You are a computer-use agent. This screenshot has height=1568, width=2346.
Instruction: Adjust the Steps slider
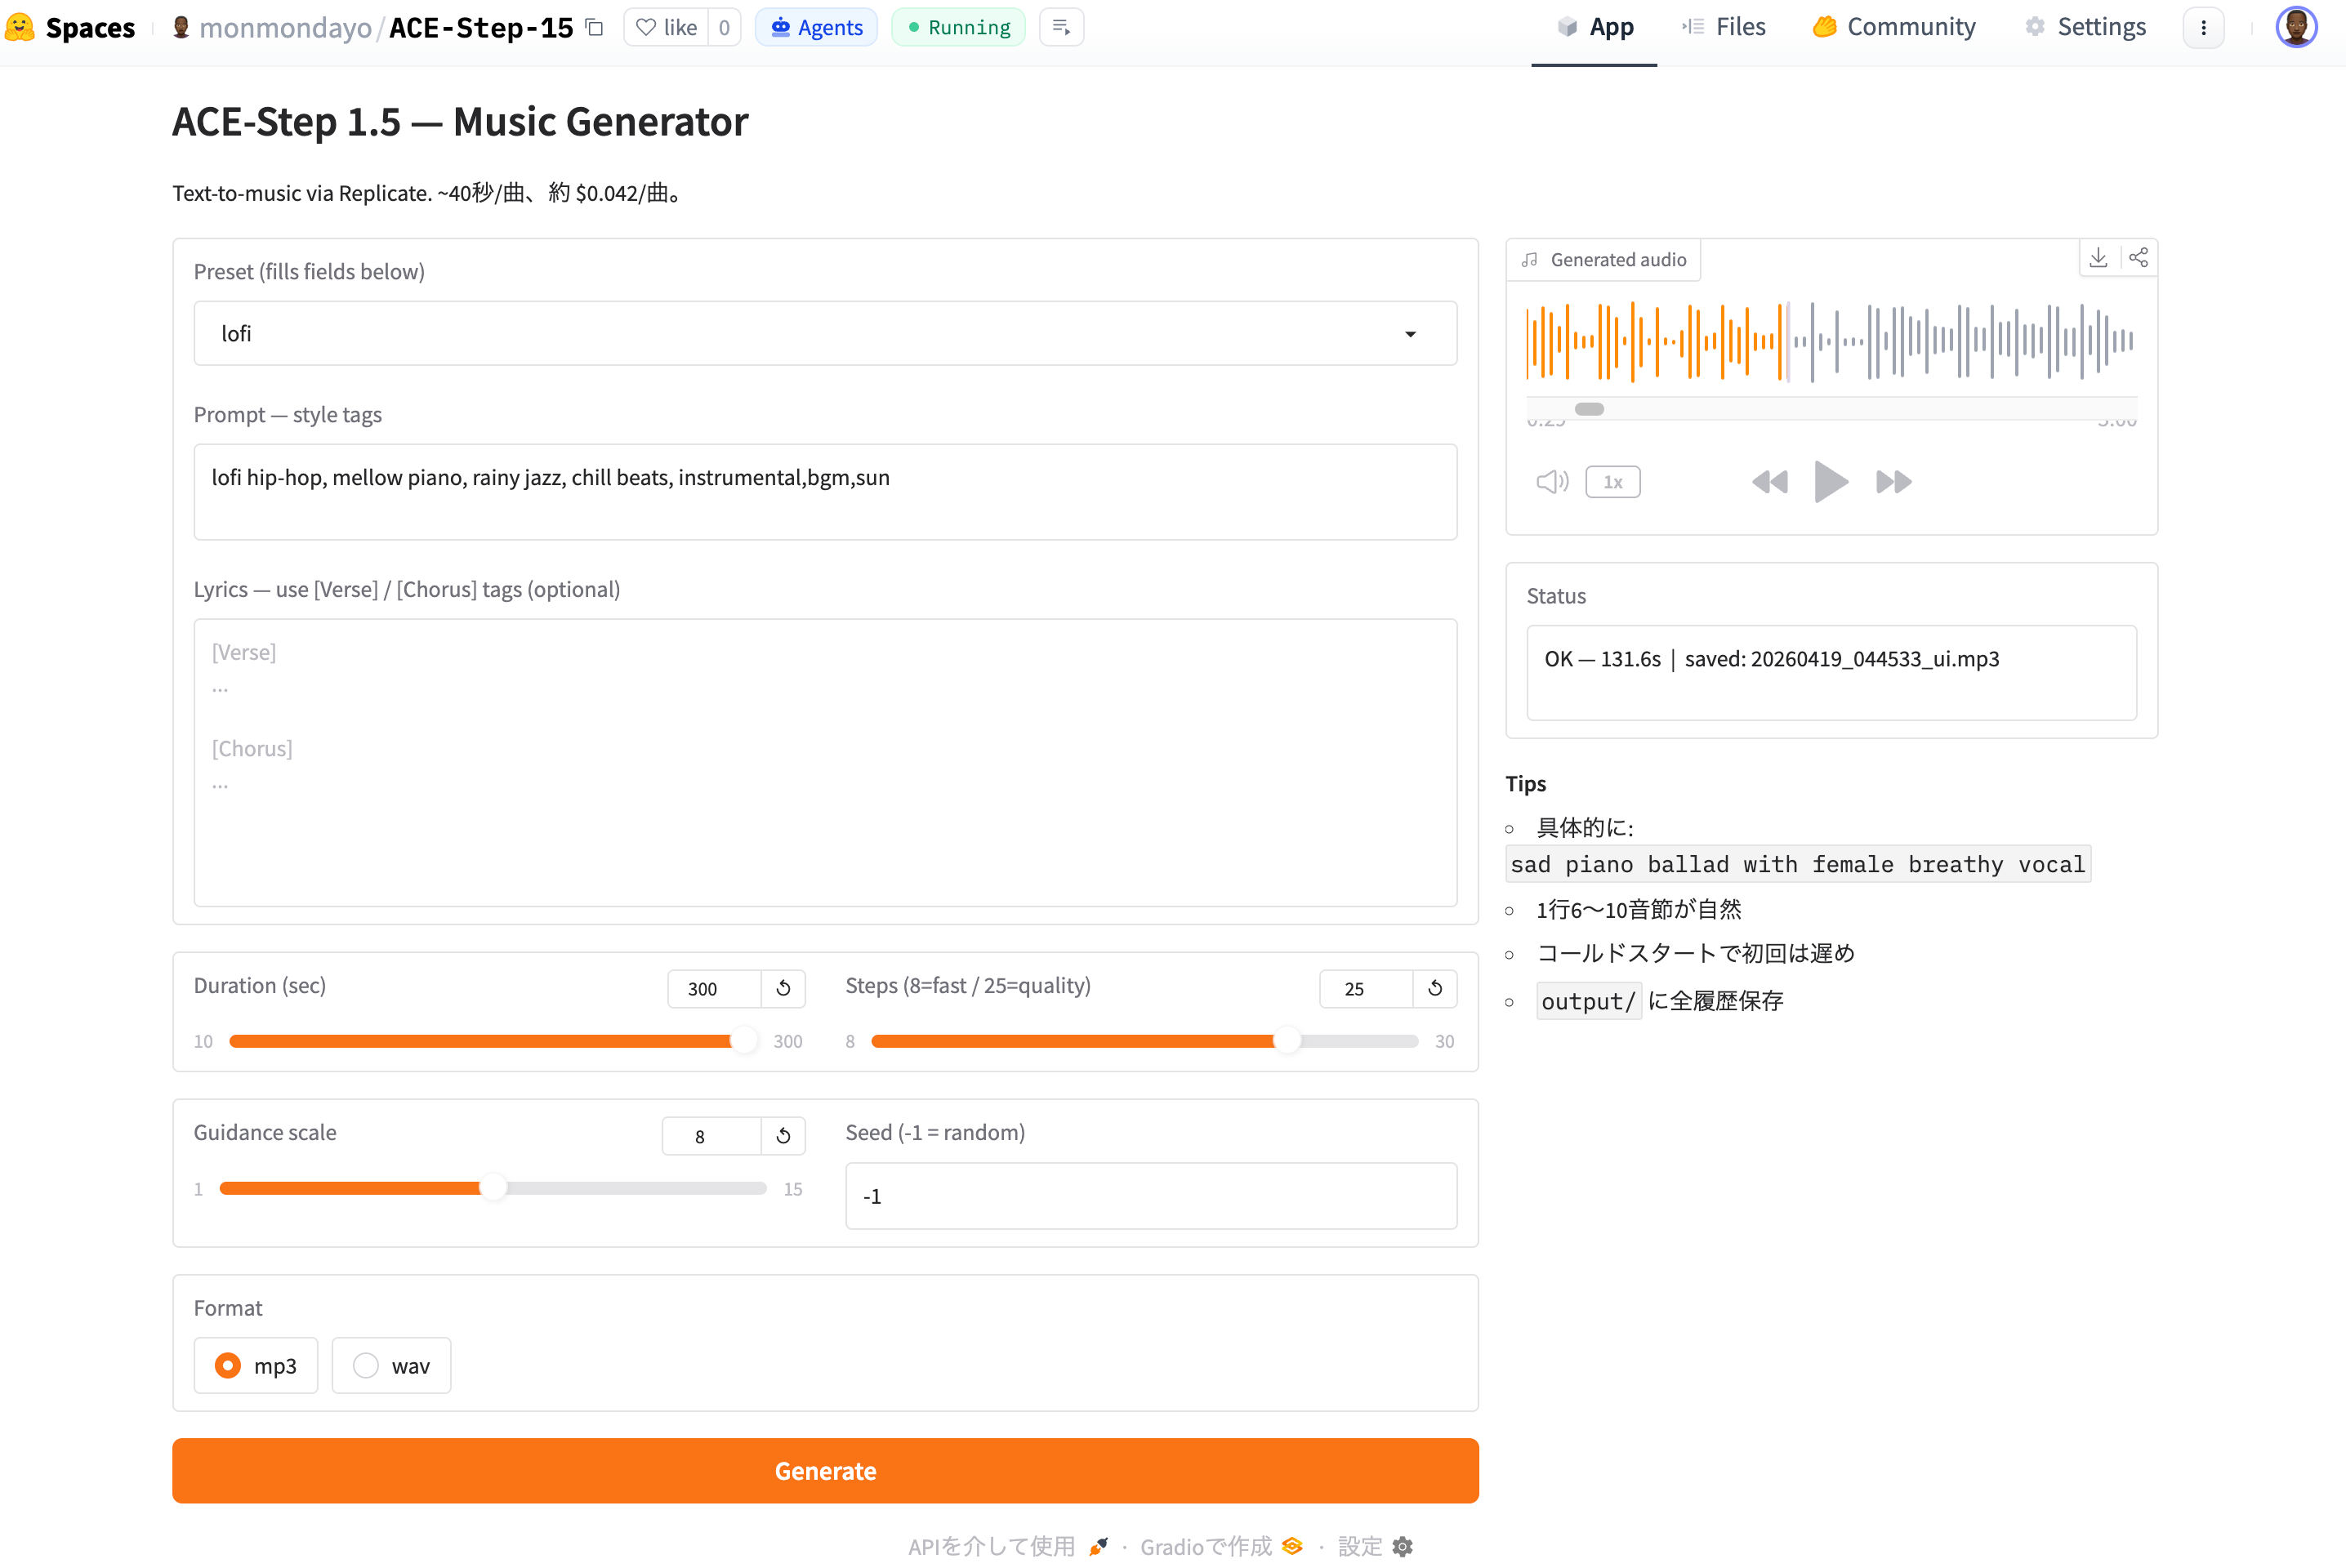coord(1144,1041)
